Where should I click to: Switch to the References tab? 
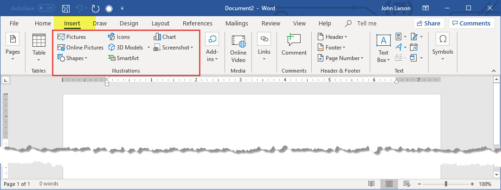click(197, 23)
